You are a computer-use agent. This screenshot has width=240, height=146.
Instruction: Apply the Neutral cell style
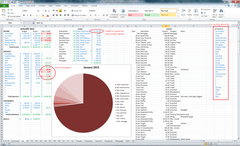[168, 15]
